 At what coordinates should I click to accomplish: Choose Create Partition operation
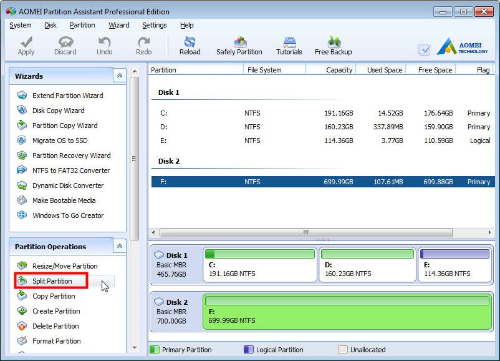point(56,311)
